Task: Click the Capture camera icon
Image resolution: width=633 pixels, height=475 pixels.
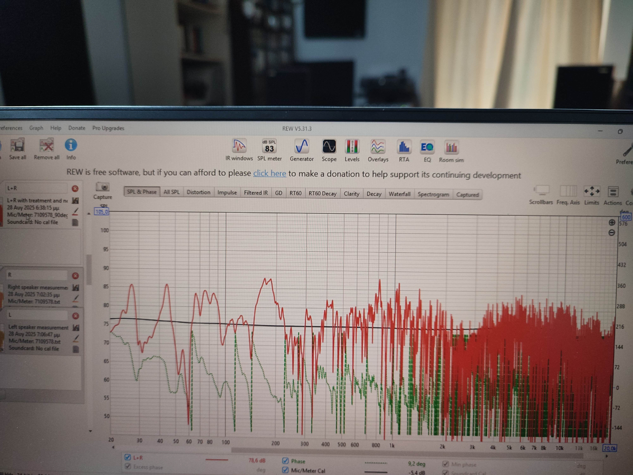Action: click(x=103, y=188)
